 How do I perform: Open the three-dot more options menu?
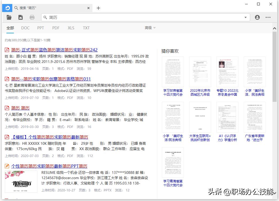(268, 17)
